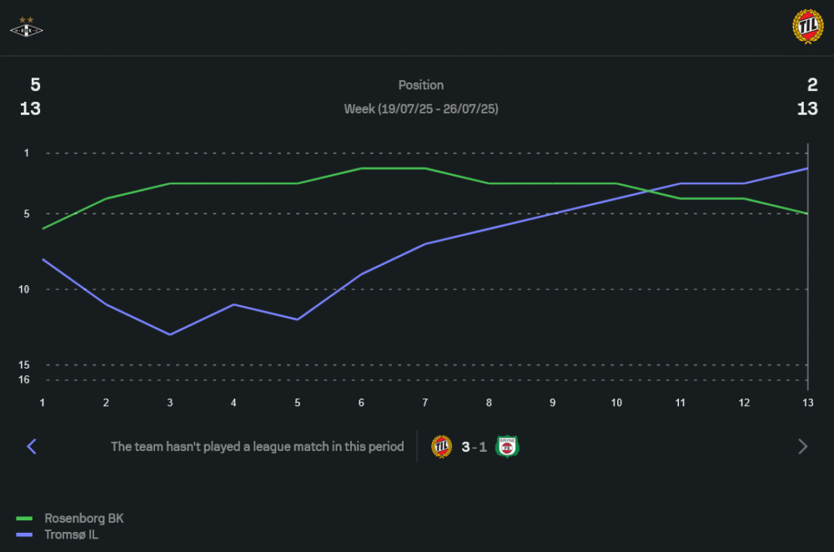834x552 pixels.
Task: Select week 3 on the chart axis
Action: click(170, 402)
